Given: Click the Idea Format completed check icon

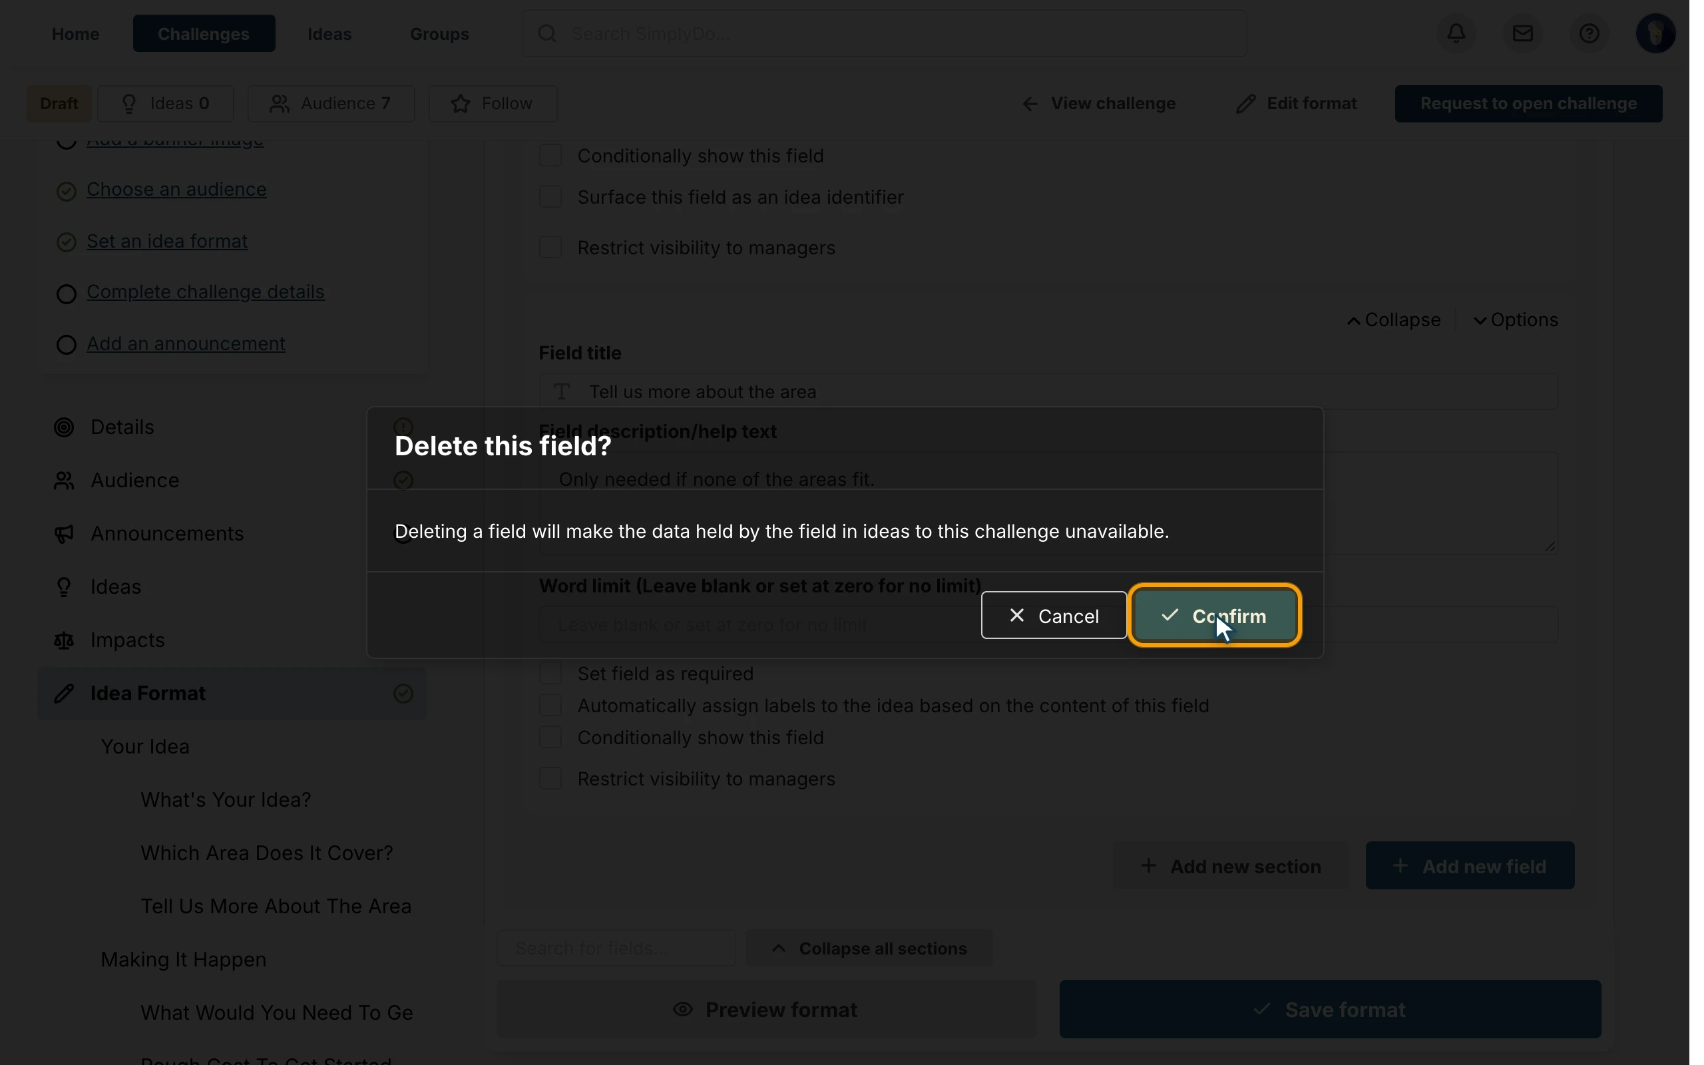Looking at the screenshot, I should coord(403,694).
